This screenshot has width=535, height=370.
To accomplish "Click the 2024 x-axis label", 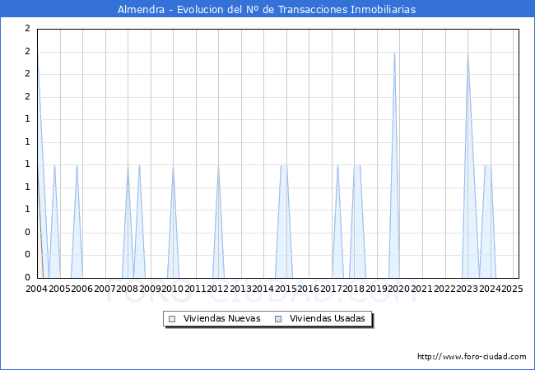I will click(x=490, y=289).
